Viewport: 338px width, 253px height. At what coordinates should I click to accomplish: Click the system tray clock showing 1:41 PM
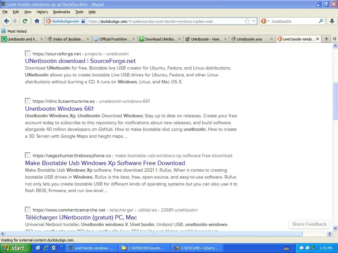[x=326, y=248]
